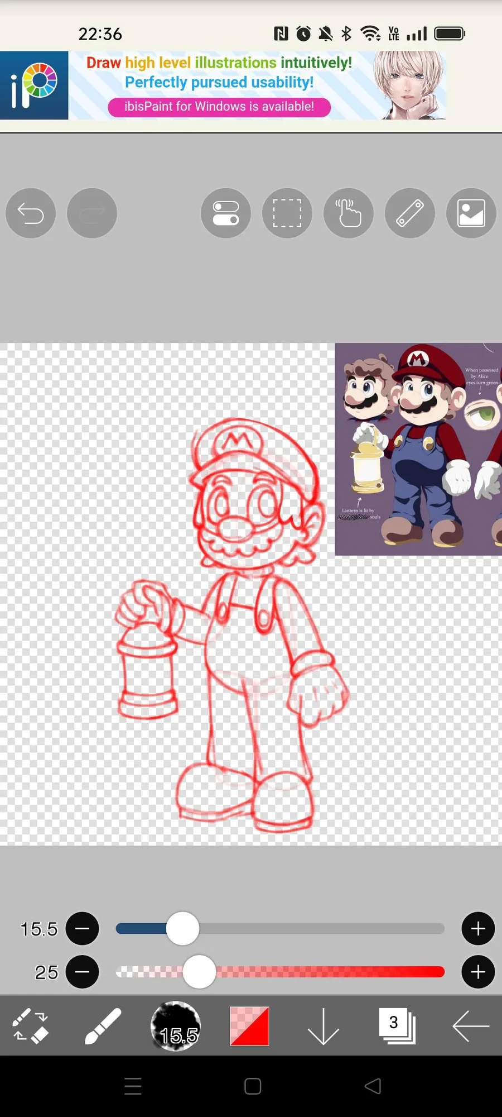This screenshot has height=1117, width=502.
Task: Tap the muted bell status icon
Action: coord(326,34)
